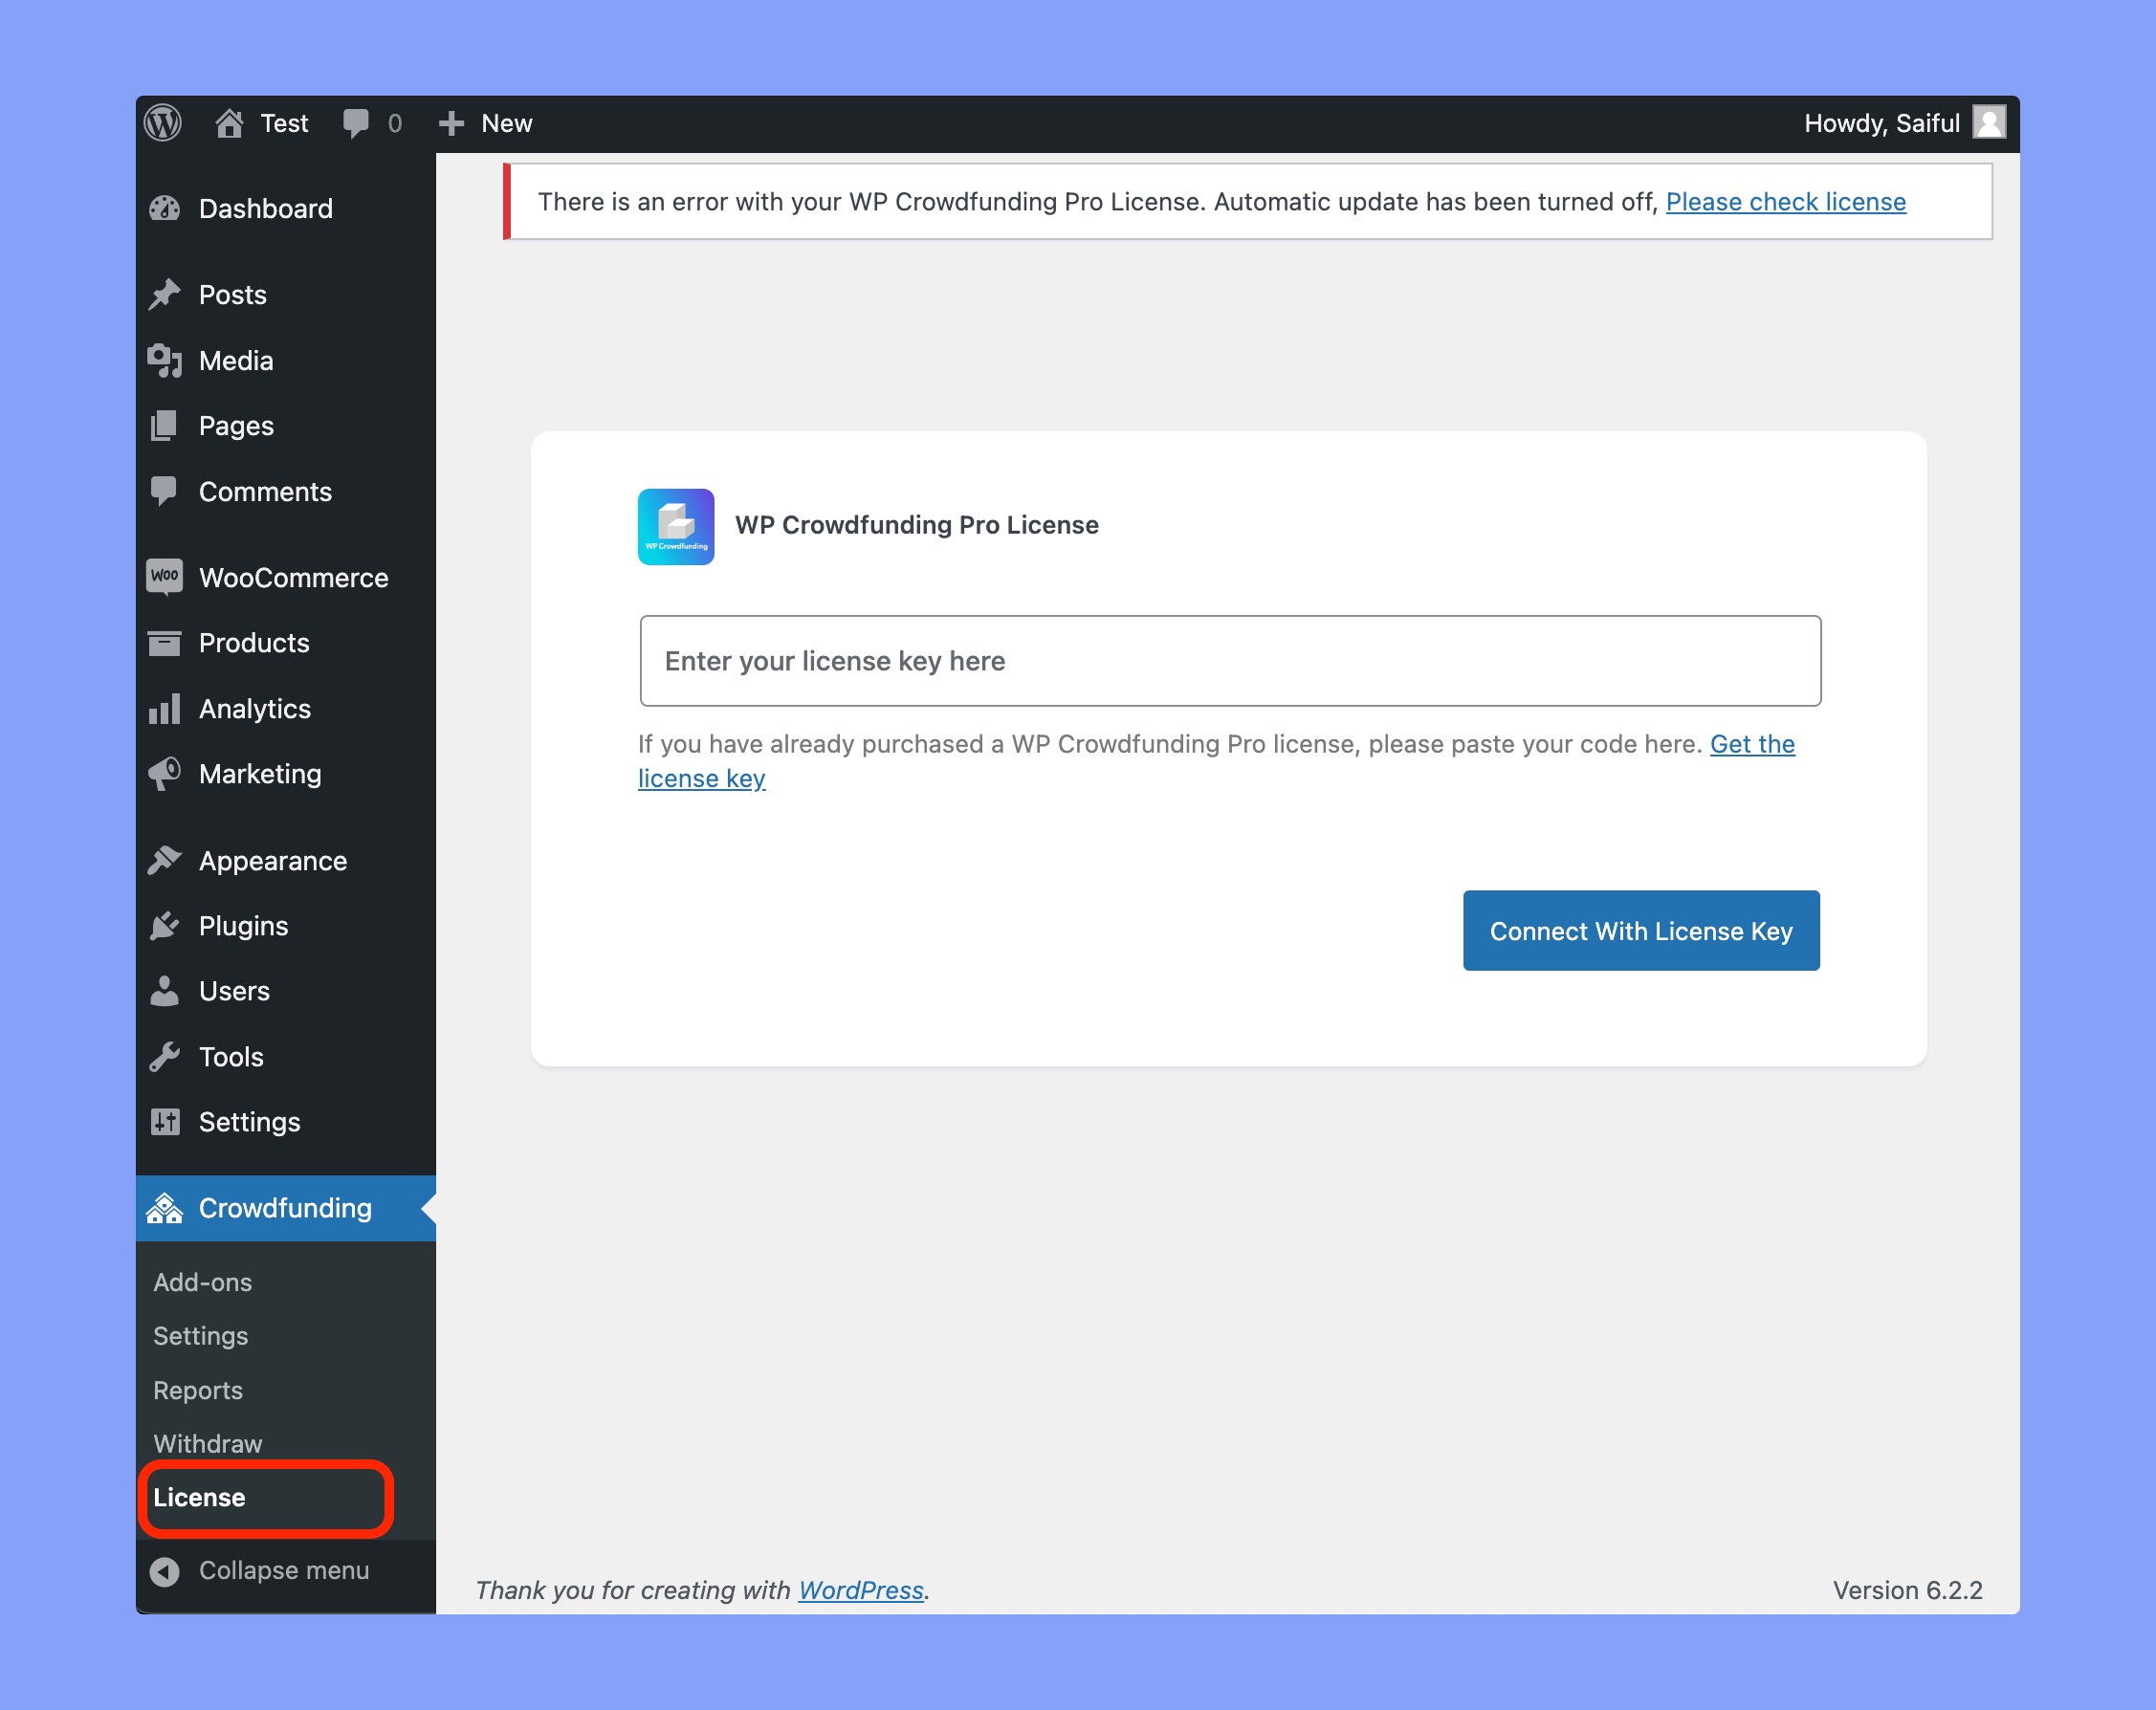Select the Withdraw submenu item
Viewport: 2156px width, 1710px height.
(207, 1444)
